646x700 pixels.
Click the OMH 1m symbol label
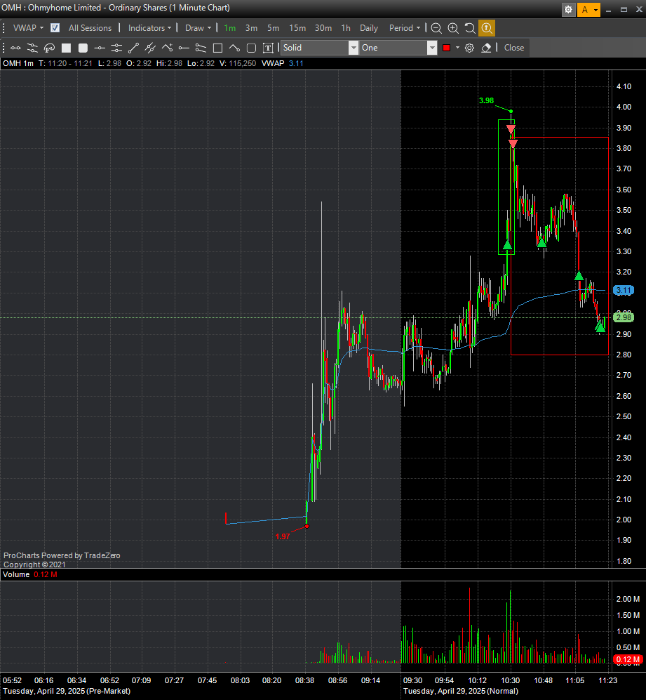point(18,63)
